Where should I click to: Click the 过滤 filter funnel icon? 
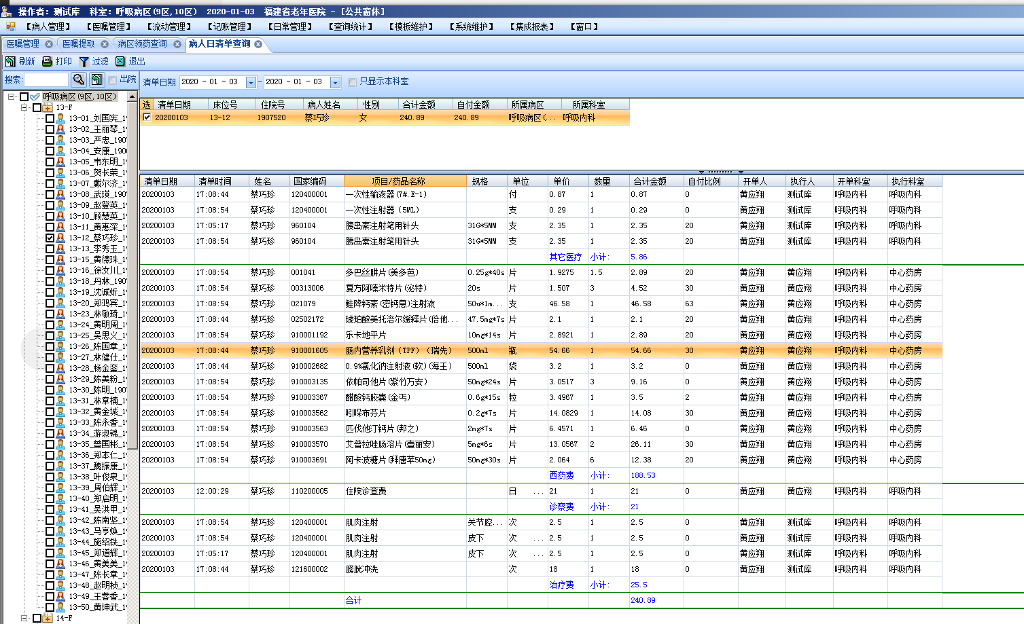click(x=84, y=61)
